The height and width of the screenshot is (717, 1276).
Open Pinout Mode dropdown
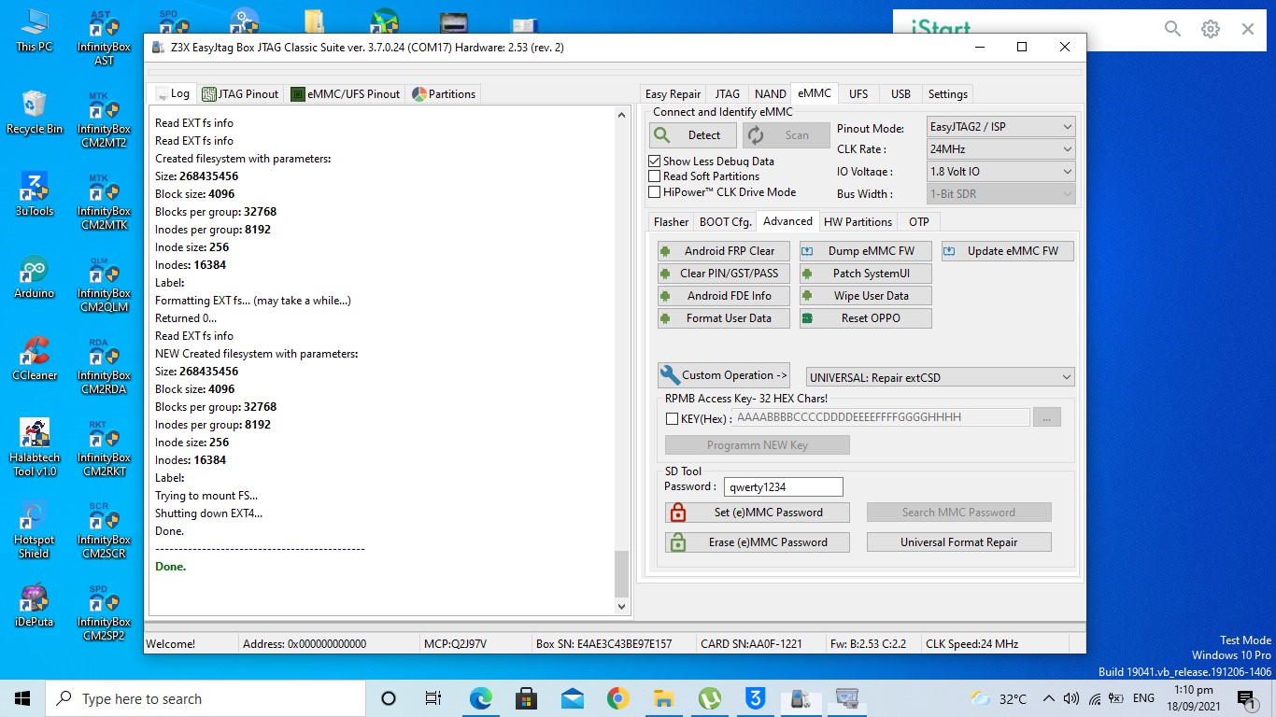pyautogui.click(x=1000, y=126)
